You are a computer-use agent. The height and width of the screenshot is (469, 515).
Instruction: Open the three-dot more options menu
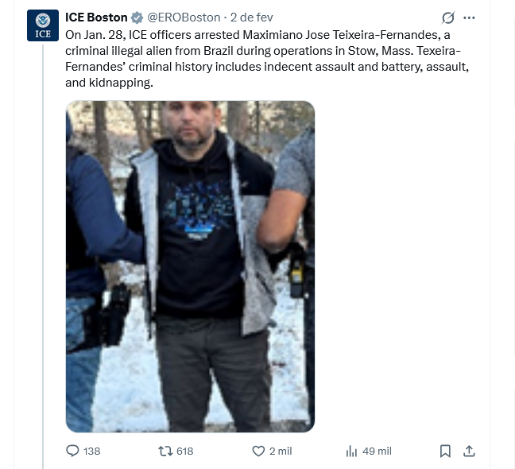click(x=469, y=17)
